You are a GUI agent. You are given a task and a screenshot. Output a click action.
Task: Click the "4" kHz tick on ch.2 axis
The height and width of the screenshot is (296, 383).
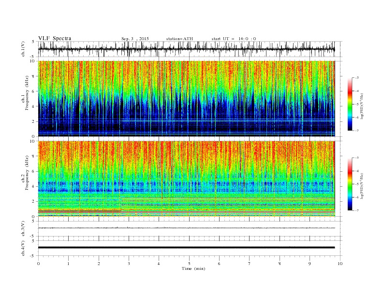(x=33, y=187)
